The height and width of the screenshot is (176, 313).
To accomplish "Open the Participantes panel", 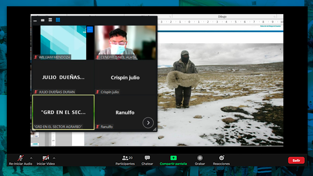I will [125, 160].
